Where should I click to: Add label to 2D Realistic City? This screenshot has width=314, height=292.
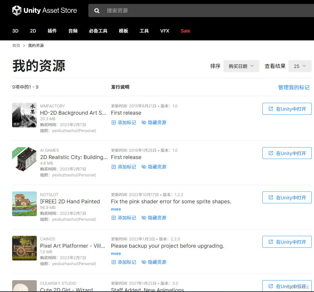(124, 167)
